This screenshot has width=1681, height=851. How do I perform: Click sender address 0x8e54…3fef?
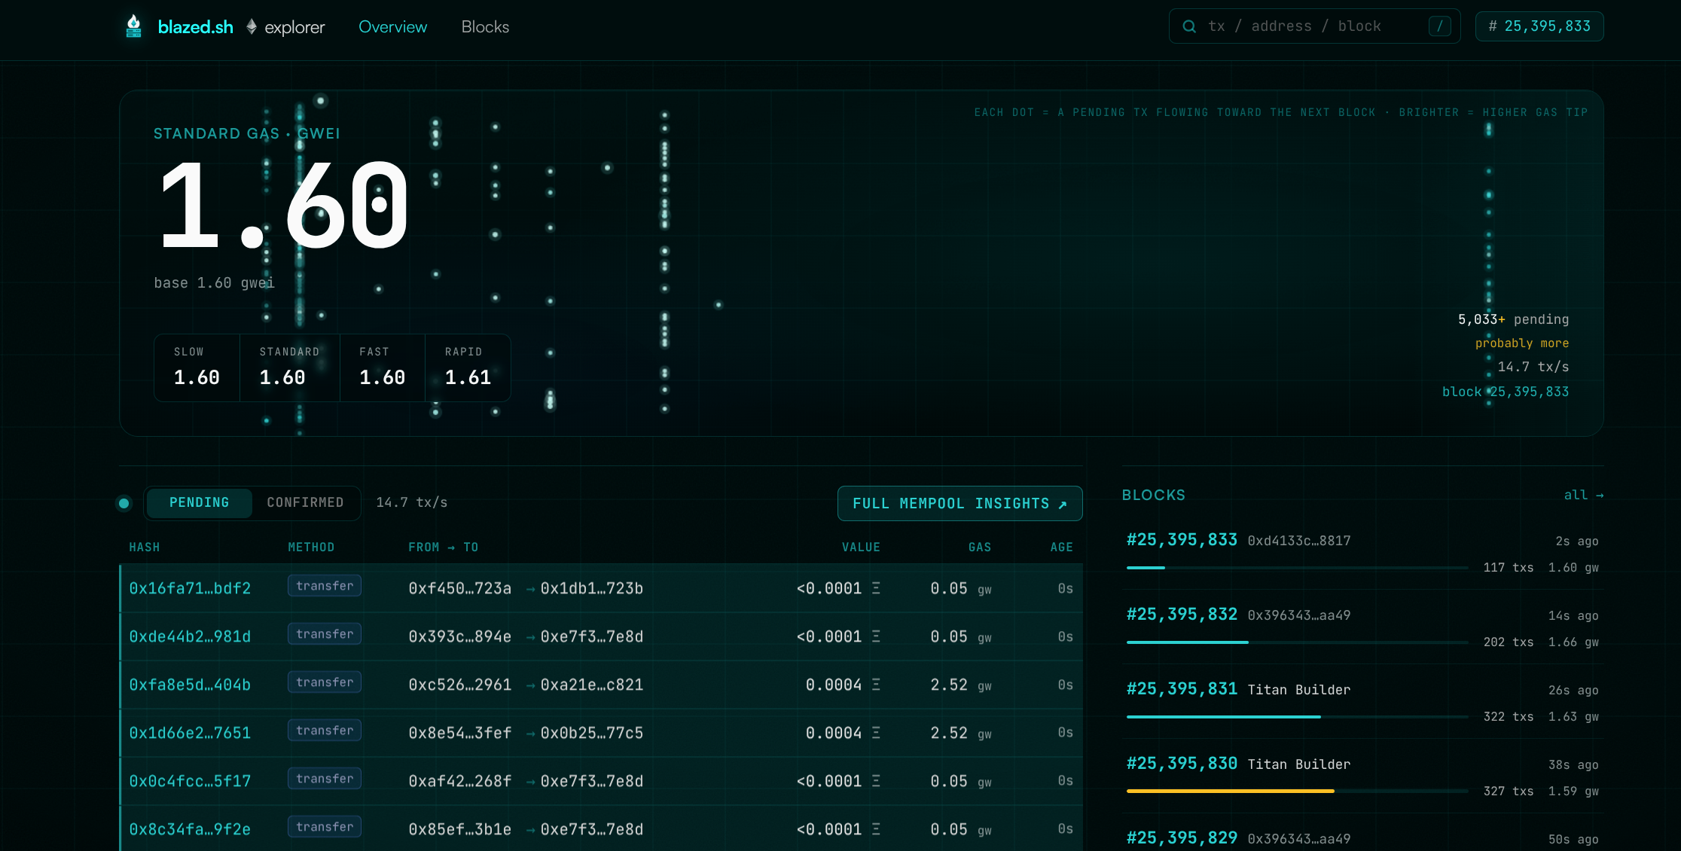[x=459, y=733]
